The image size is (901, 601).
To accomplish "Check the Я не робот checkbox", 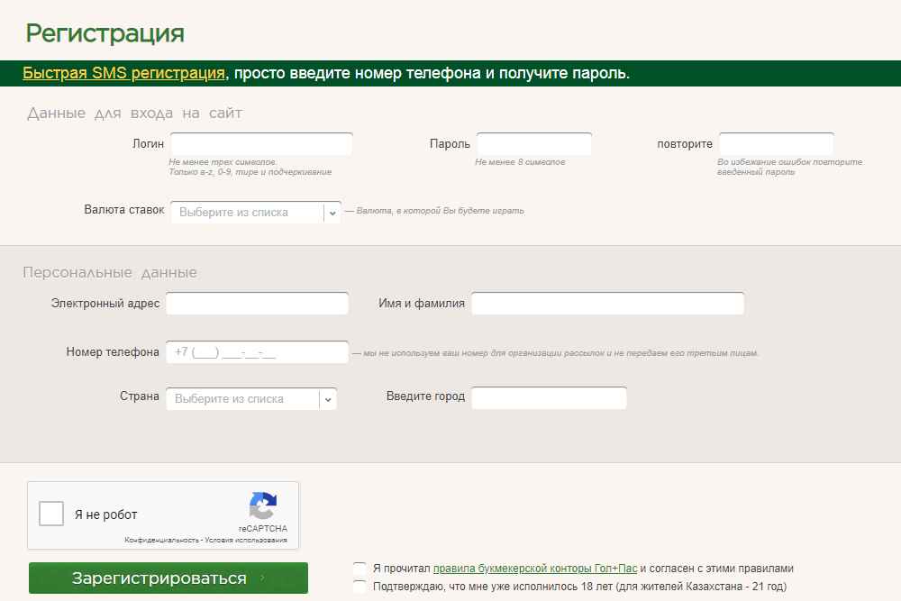I will pos(51,514).
